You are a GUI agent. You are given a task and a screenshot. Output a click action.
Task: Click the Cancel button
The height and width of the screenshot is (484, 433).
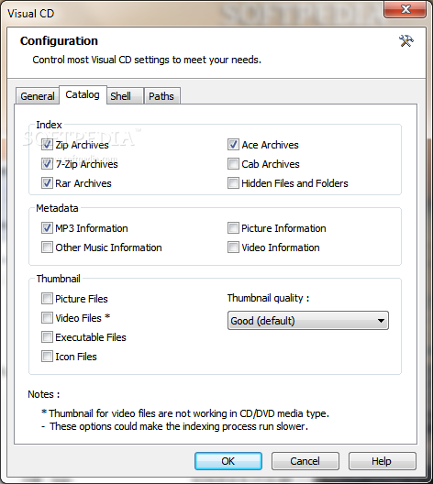click(x=305, y=461)
